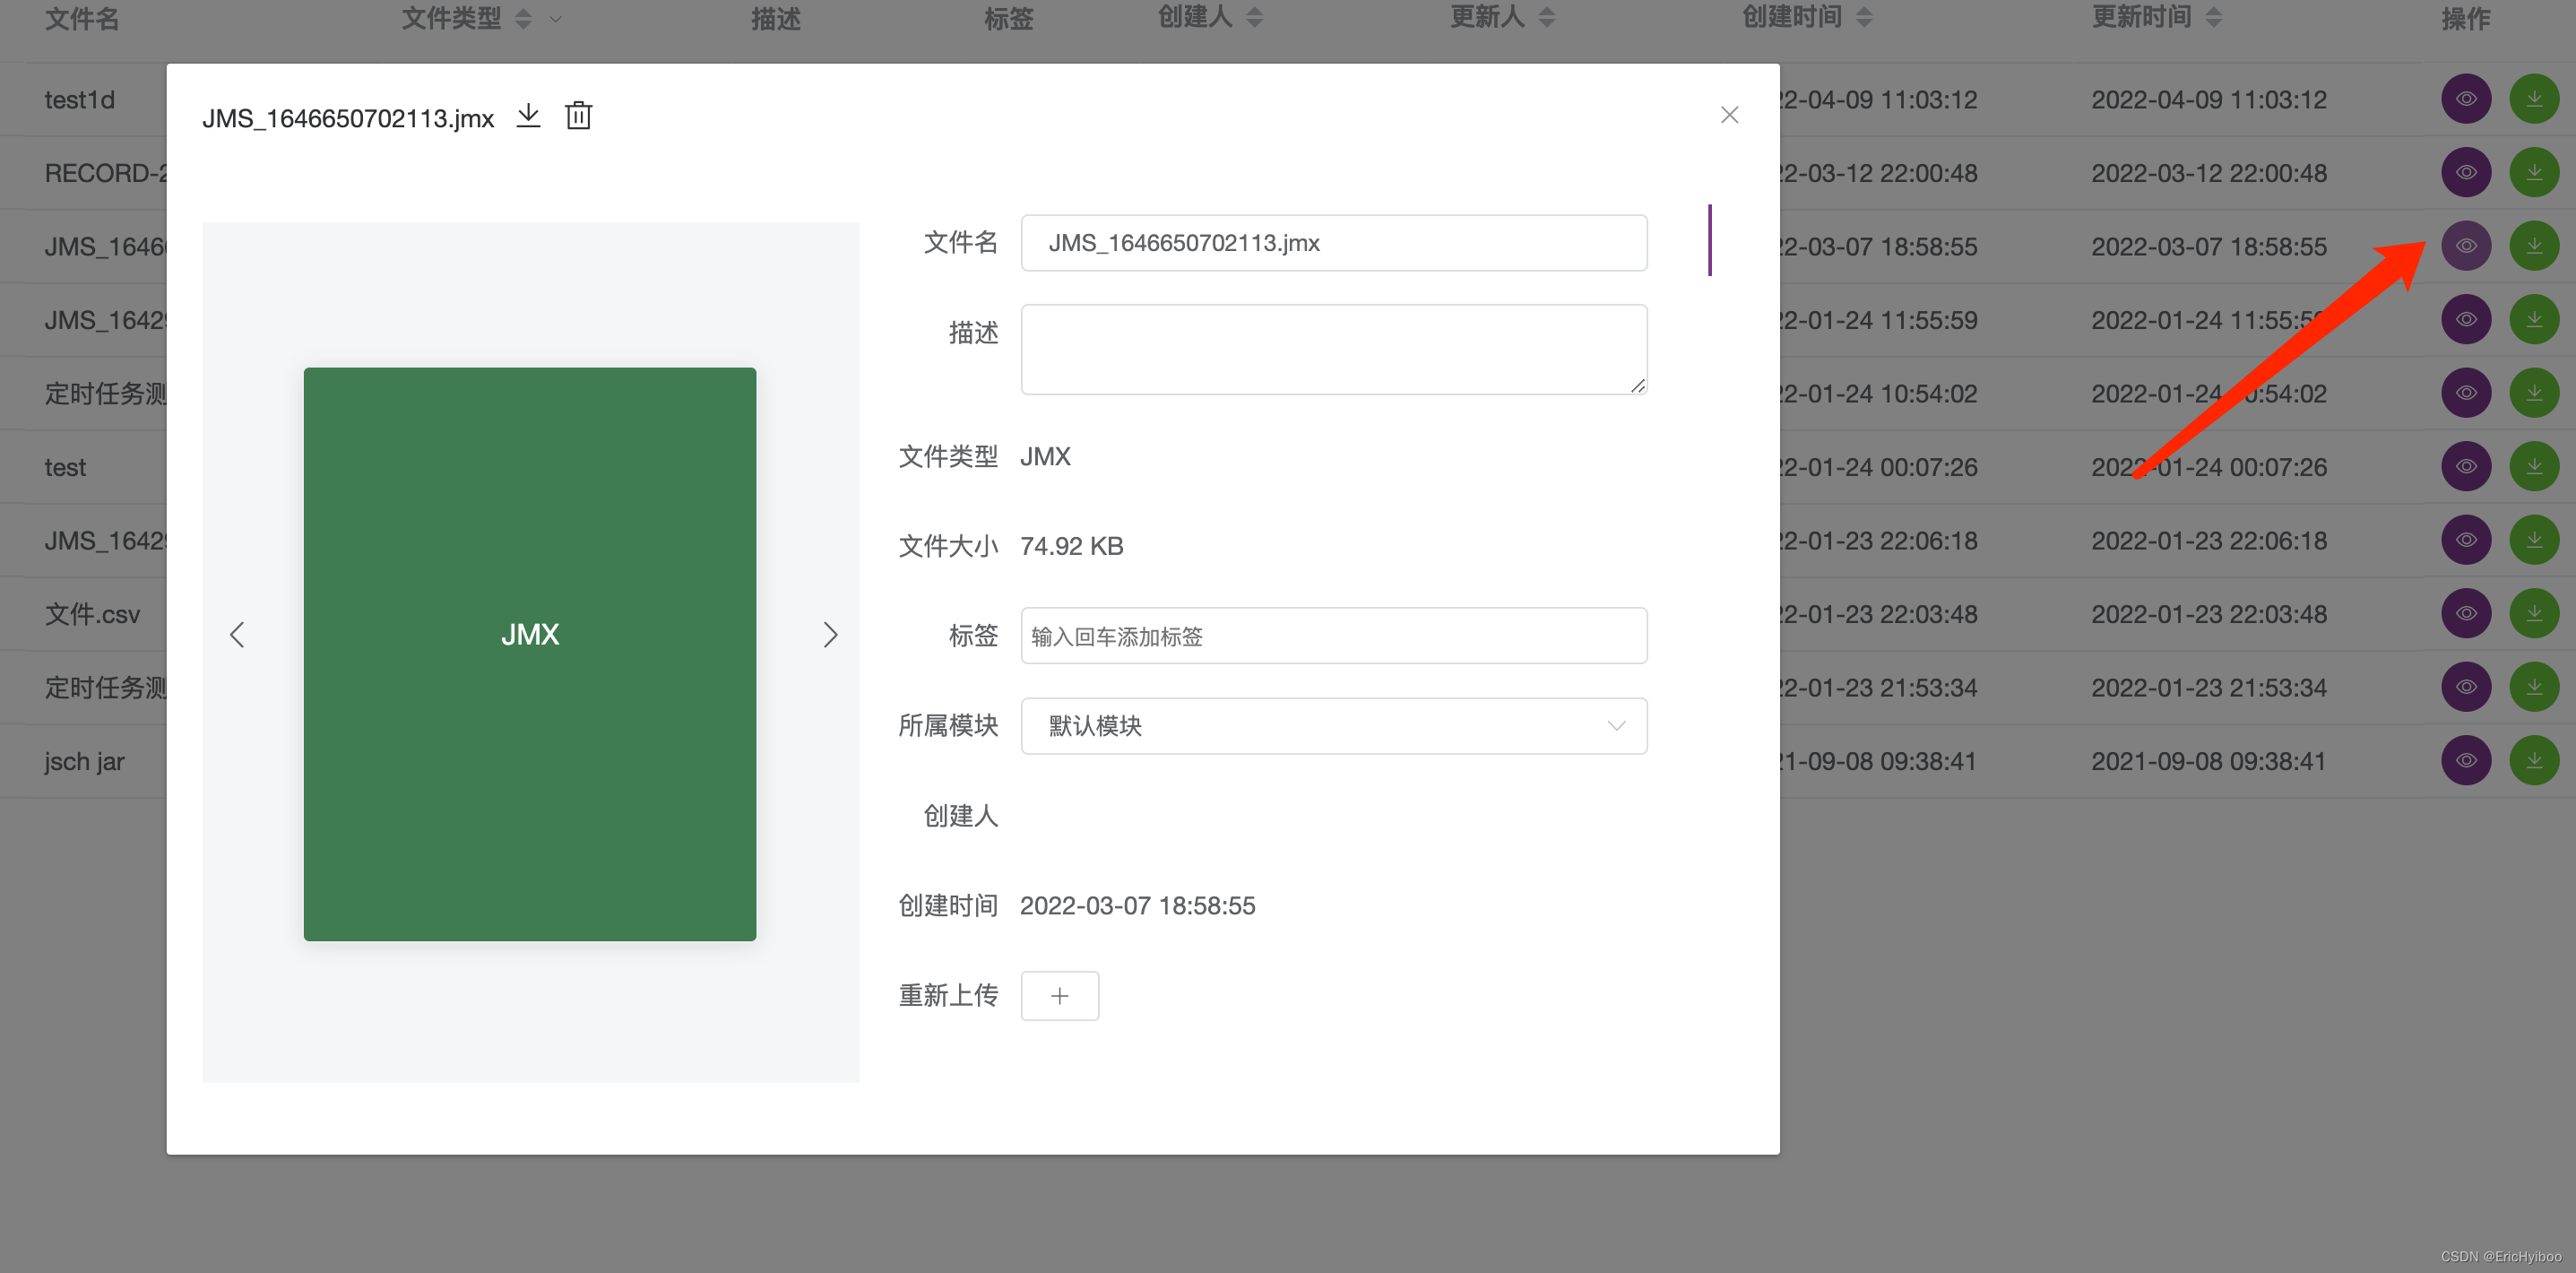Viewport: 2576px width, 1273px height.
Task: Click the green JMX preview thumbnail
Action: [529, 654]
